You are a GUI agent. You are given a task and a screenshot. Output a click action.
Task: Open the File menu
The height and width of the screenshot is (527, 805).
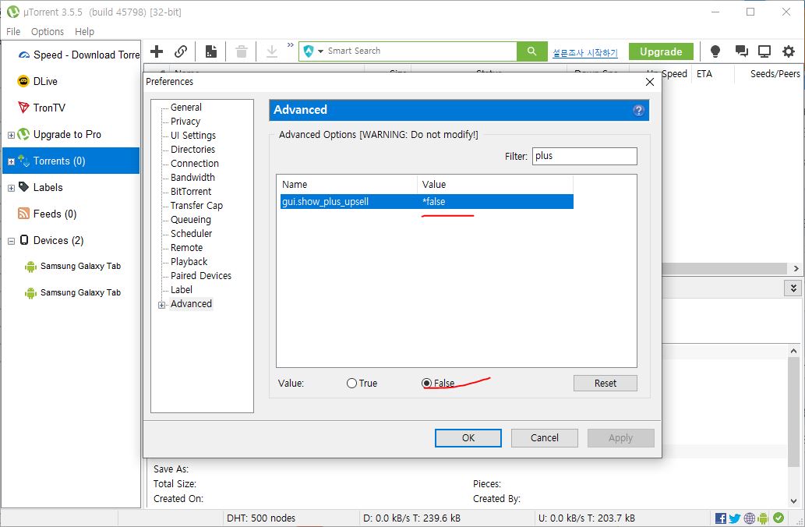point(13,32)
